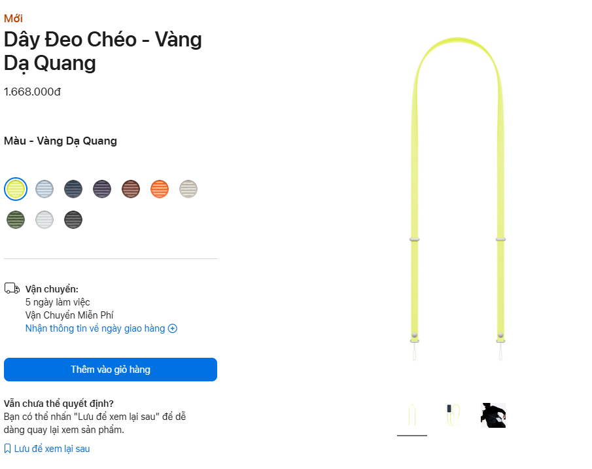Choose the navy blue color option
Viewport: 592px width, 469px height.
point(73,188)
